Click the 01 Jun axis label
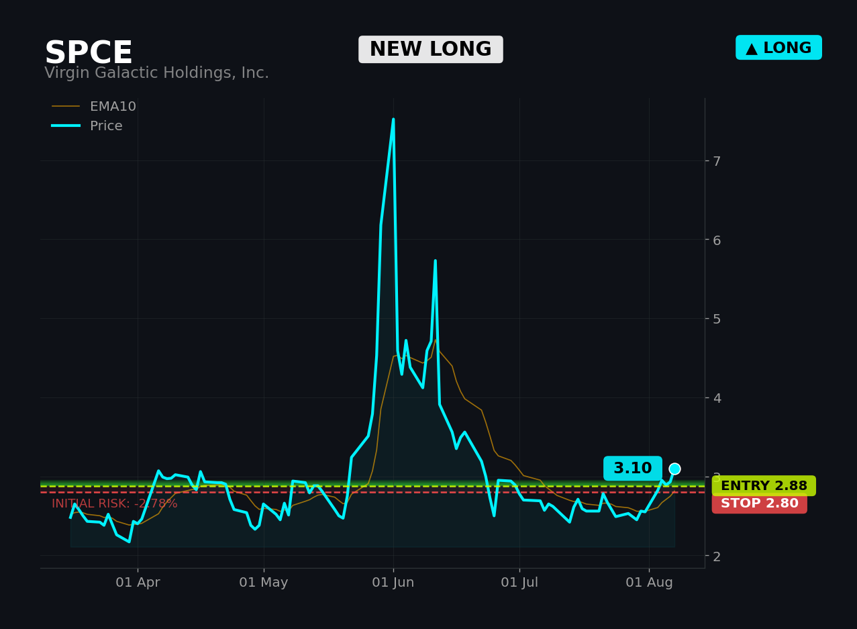 393,583
